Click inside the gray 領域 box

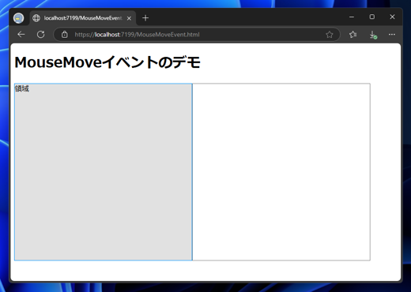pyautogui.click(x=104, y=172)
